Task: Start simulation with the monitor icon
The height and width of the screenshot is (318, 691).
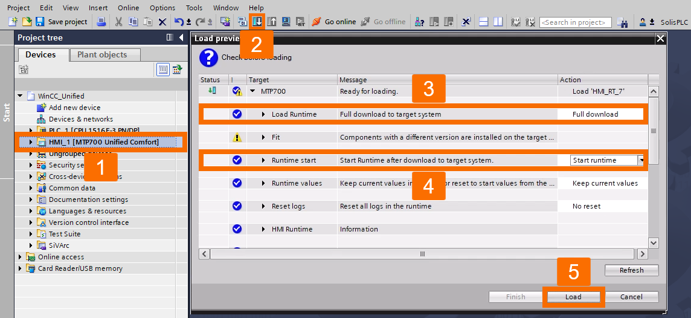Action: tap(286, 22)
